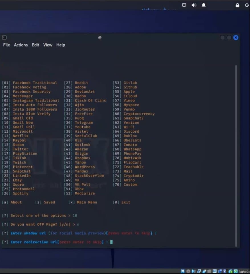250x274 pixels.
Task: Open the File menu
Action: (7, 45)
